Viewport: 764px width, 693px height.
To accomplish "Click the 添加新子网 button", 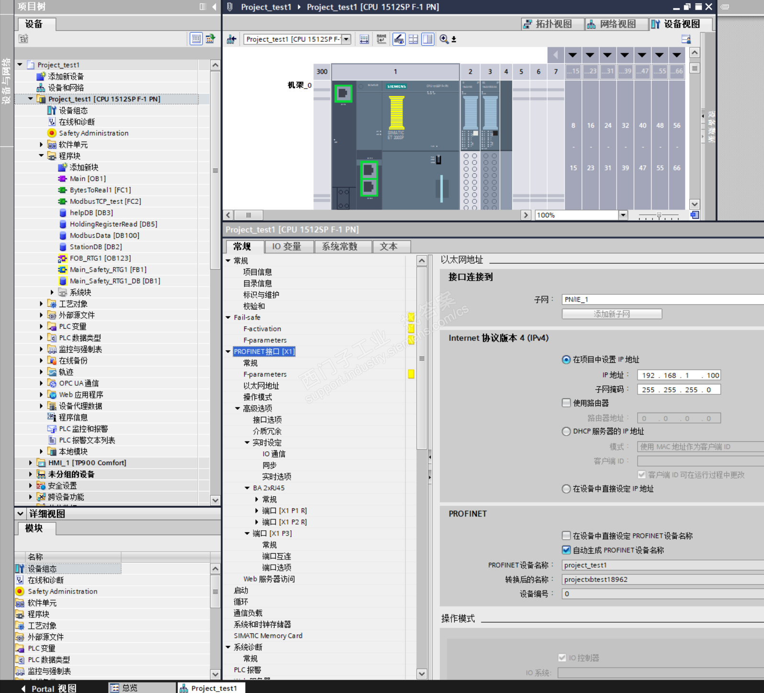I will (612, 314).
